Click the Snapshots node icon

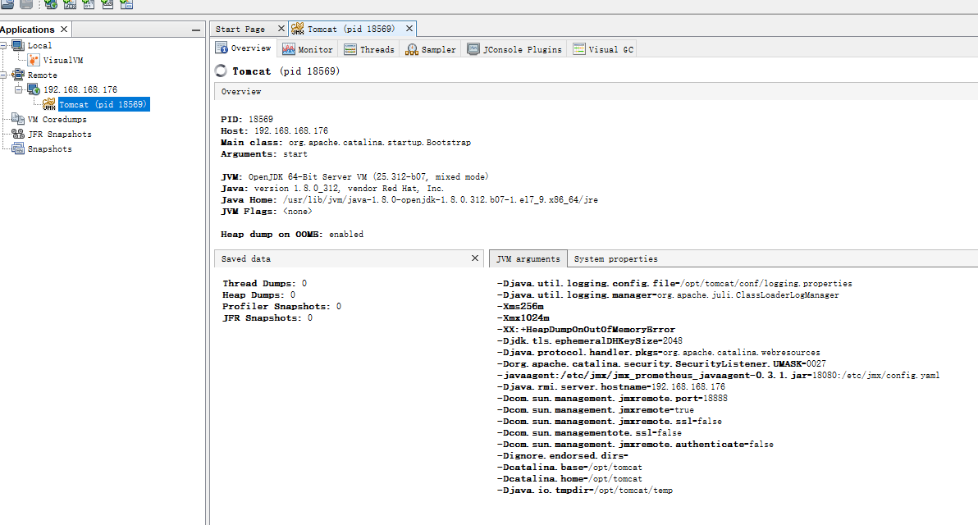[18, 149]
